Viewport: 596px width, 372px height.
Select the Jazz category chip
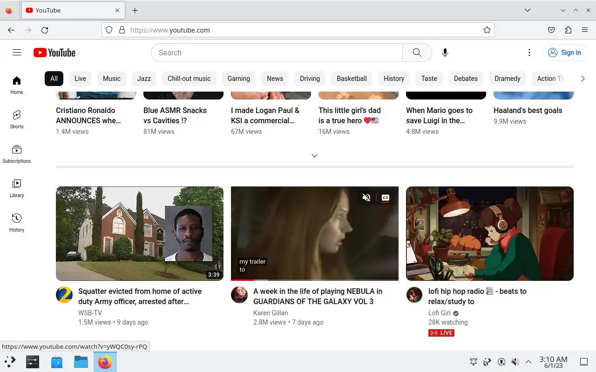(144, 79)
